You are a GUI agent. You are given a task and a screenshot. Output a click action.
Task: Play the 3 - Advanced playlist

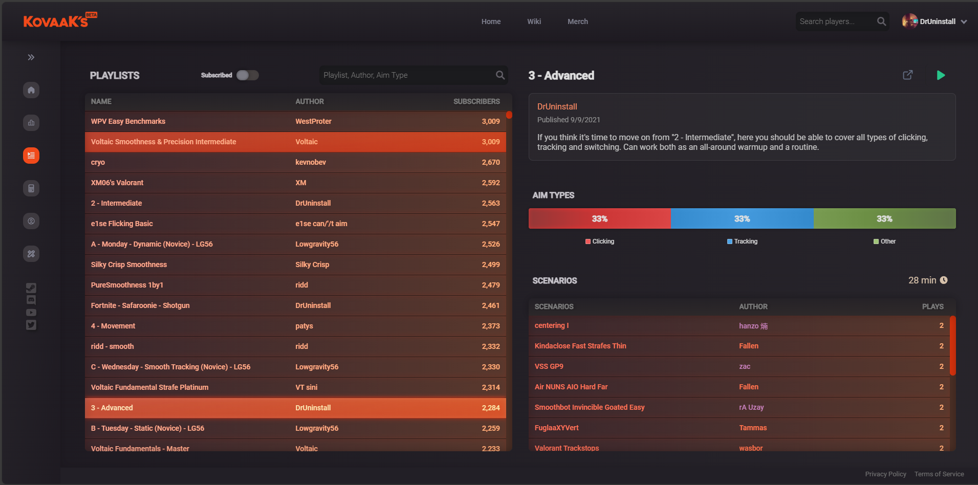coord(941,75)
